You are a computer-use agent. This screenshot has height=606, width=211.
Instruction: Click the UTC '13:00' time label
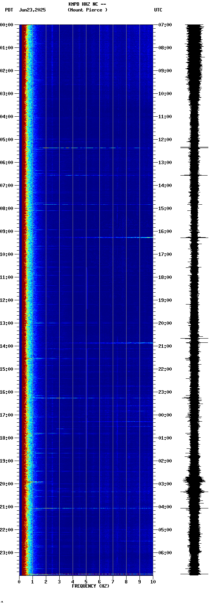pos(165,163)
